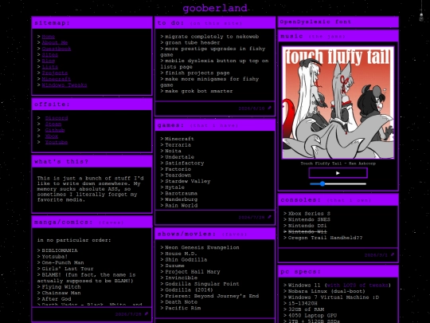Click "Terraria" in the games list
430x323 pixels.
click(178, 144)
